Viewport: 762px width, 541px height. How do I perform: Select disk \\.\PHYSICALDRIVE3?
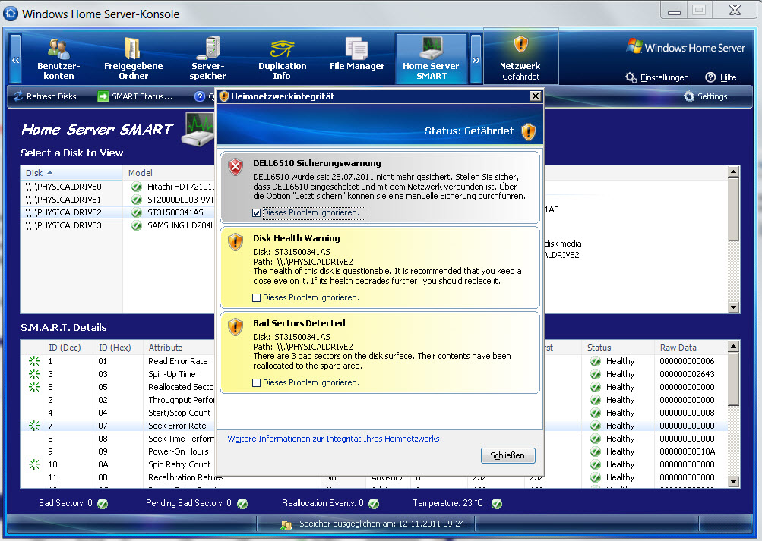click(64, 225)
